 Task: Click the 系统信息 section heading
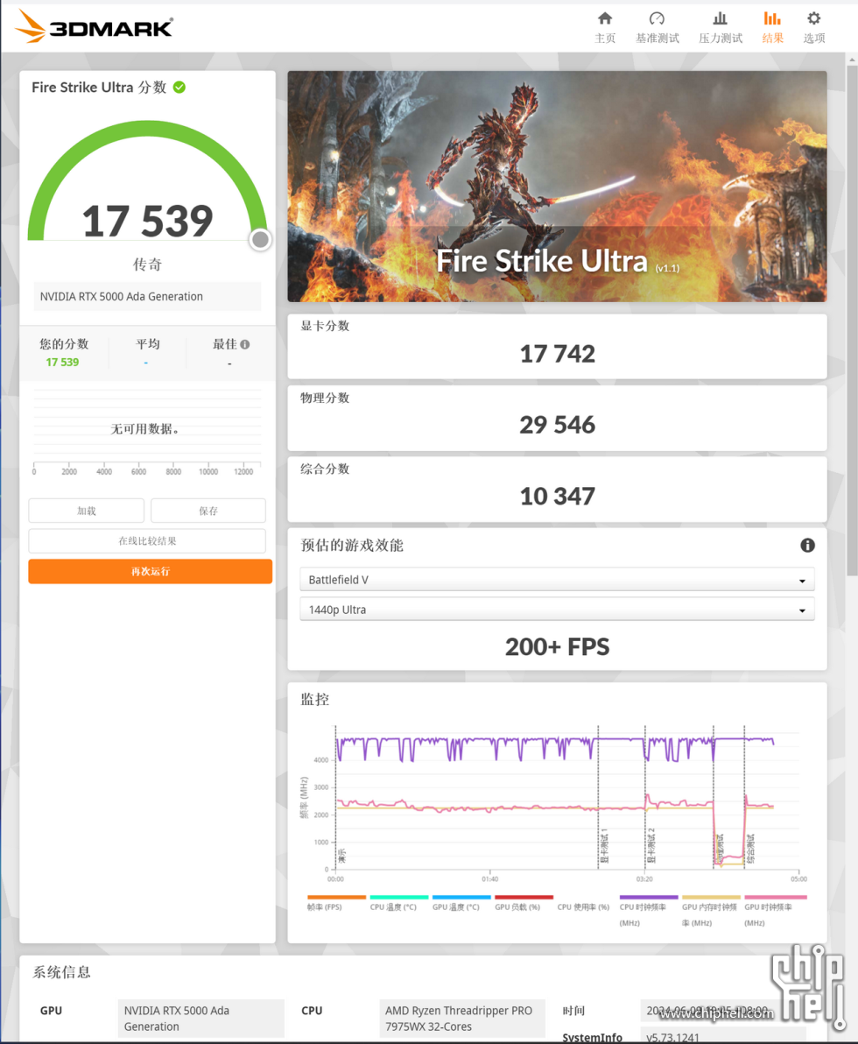pos(62,972)
